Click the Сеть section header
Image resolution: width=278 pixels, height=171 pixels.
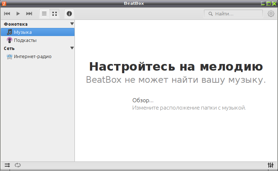pos(9,48)
